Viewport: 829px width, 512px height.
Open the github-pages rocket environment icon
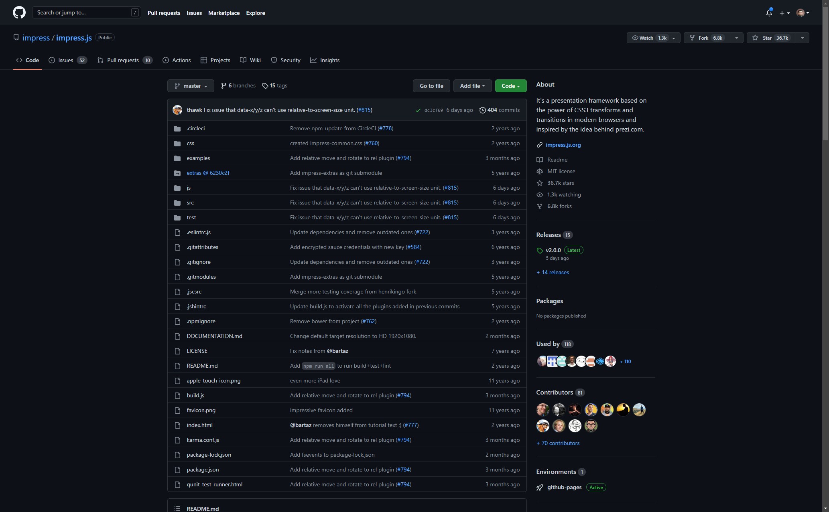click(x=540, y=488)
